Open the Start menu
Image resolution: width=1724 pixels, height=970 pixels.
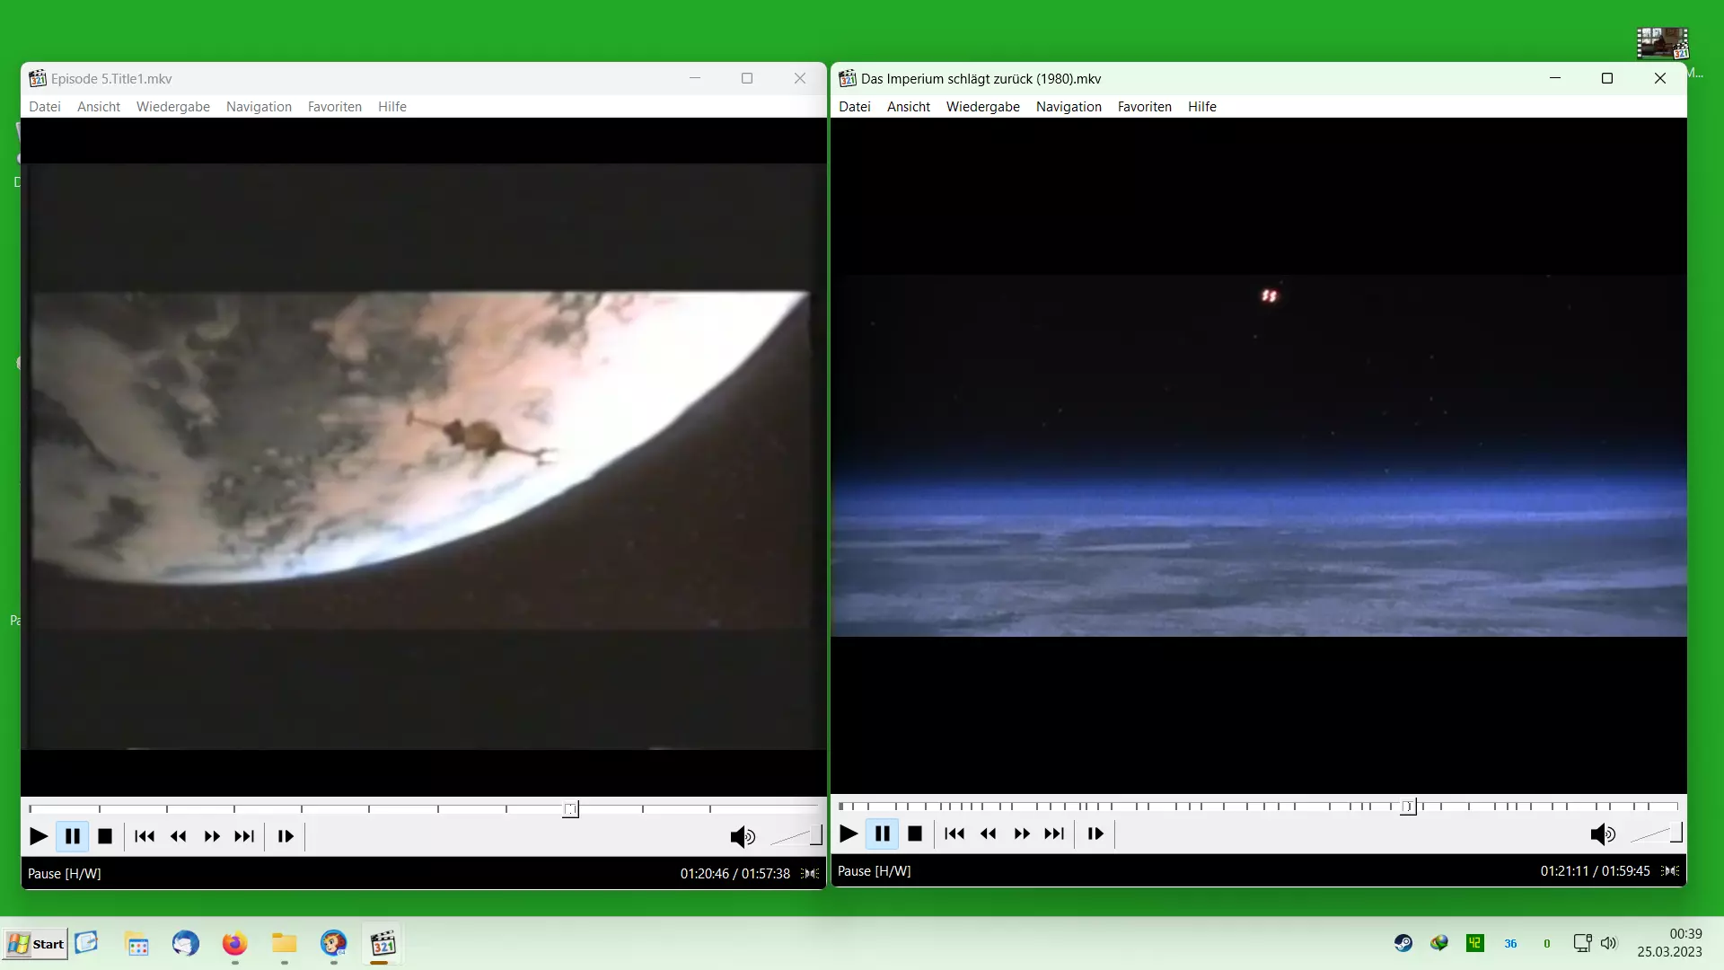point(36,944)
